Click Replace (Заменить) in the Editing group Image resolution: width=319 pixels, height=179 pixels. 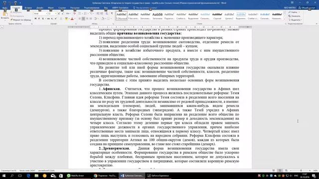coord(294,16)
